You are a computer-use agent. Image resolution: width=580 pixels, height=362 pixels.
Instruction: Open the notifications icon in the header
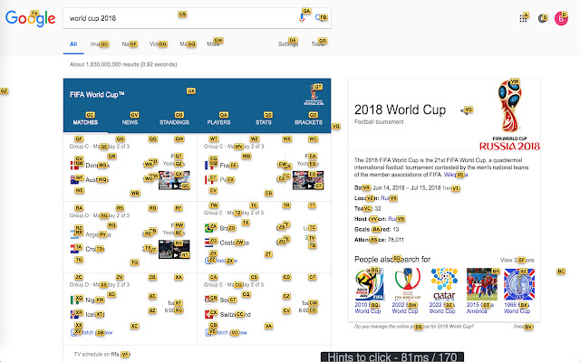pyautogui.click(x=542, y=17)
